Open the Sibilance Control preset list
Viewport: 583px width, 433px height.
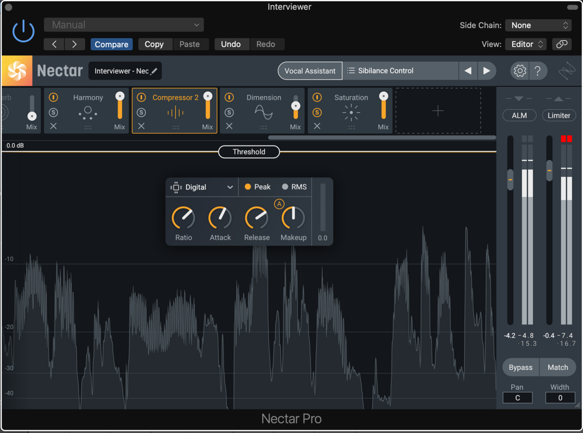click(400, 71)
